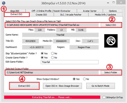Click the ISO file path field
The height and width of the screenshot is (103, 127).
(x=52, y=25)
